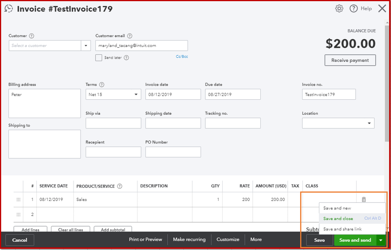
Task: Grab the drag handle of line 1
Action: click(x=18, y=200)
